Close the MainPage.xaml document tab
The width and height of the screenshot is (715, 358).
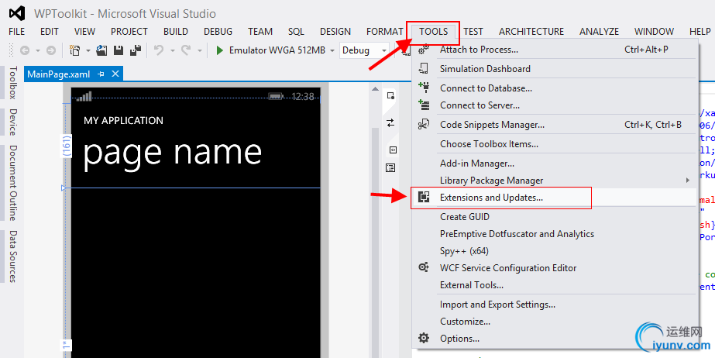click(115, 74)
